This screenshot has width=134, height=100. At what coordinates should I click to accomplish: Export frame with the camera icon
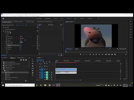click(x=112, y=54)
